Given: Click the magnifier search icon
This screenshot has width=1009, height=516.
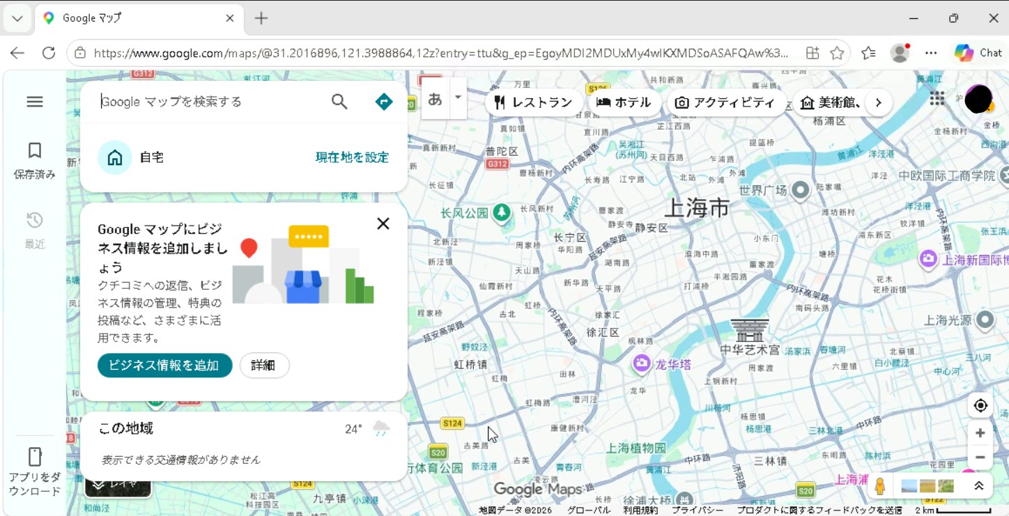Looking at the screenshot, I should (339, 102).
